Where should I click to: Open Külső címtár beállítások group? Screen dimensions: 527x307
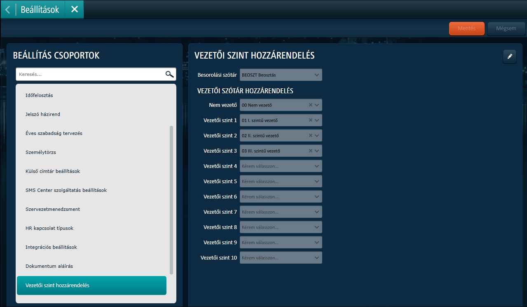coord(91,171)
